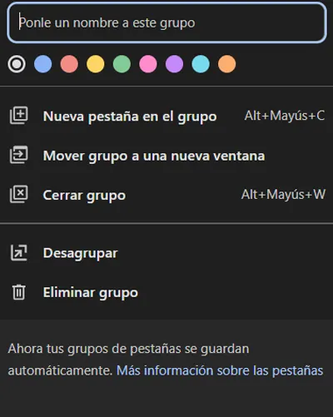Click the Alt+Mayús+C shortcut text

pos(285,116)
